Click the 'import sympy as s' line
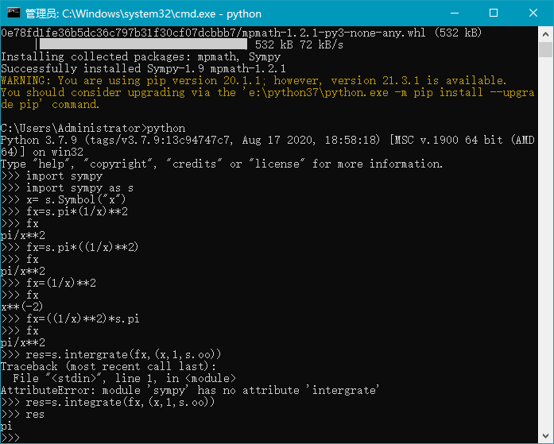Screen dimensions: 554x444 [79, 187]
